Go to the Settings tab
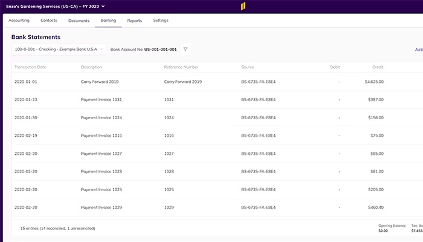Viewport: 423px width, 242px height. point(161,21)
